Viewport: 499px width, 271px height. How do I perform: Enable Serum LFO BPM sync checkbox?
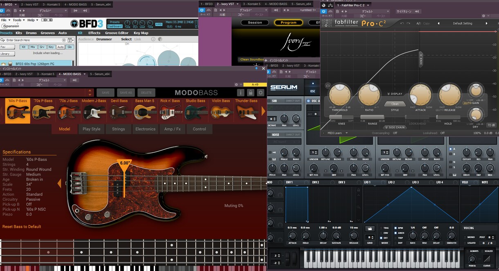(396, 228)
